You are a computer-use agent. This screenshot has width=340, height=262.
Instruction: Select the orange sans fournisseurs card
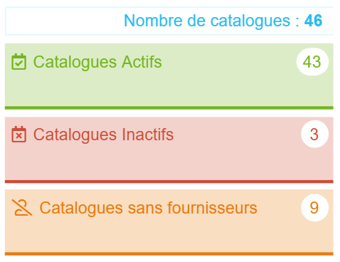169,222
